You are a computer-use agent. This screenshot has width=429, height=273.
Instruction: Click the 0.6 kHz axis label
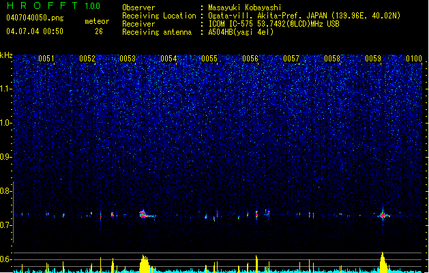pyautogui.click(x=5, y=259)
